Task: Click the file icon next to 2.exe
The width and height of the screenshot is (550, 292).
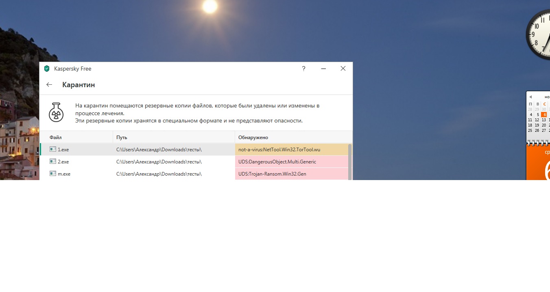Action: (53, 161)
